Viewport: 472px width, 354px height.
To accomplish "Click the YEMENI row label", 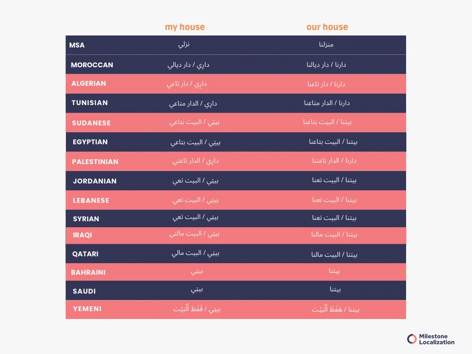I will (x=87, y=309).
